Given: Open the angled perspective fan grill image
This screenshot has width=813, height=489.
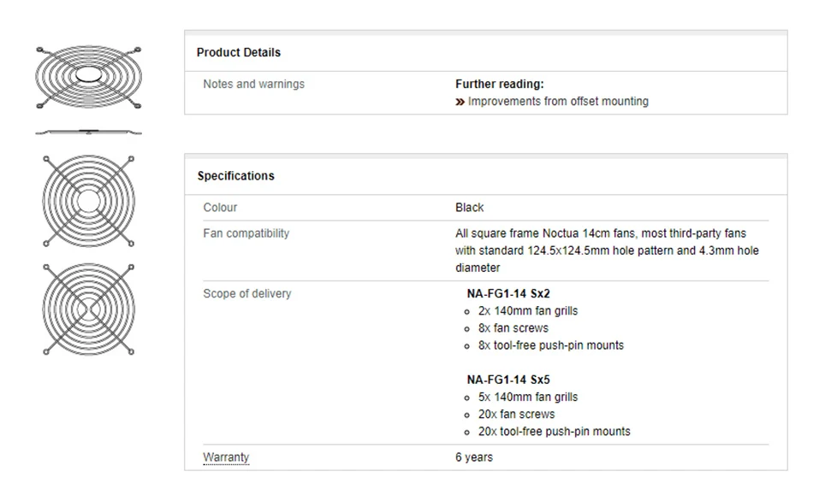Looking at the screenshot, I should (88, 78).
